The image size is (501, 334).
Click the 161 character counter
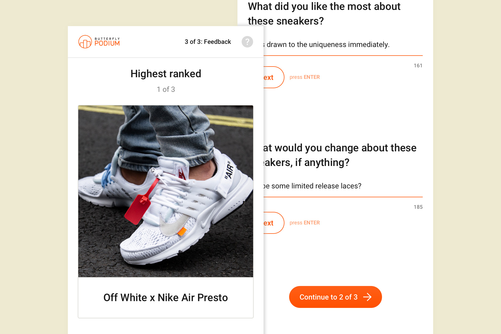[x=418, y=66]
